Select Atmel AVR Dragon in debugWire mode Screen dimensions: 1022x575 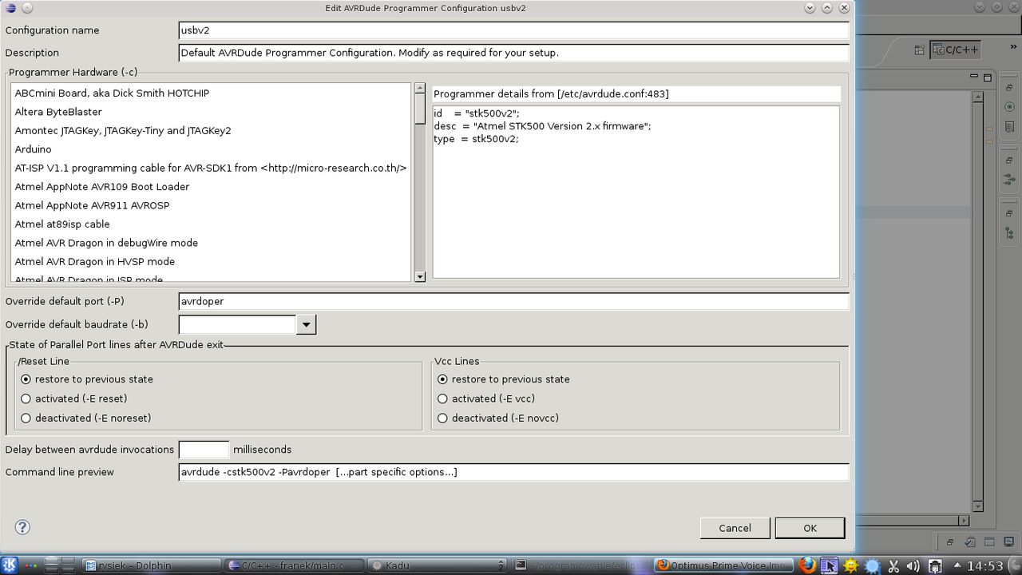212,243
